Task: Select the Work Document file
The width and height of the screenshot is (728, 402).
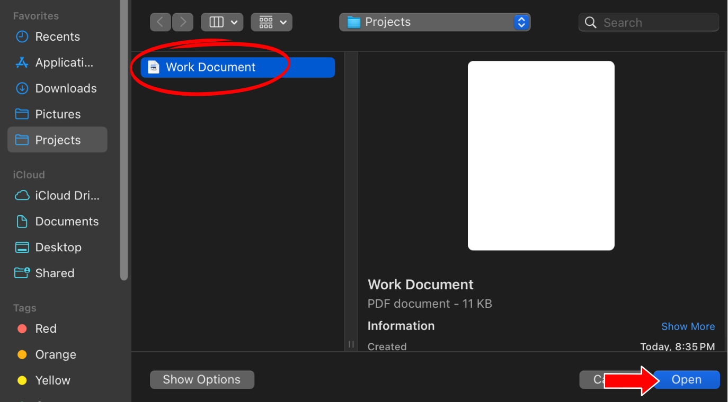Action: pos(238,67)
